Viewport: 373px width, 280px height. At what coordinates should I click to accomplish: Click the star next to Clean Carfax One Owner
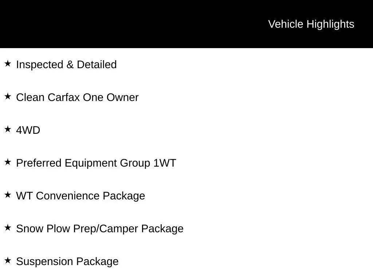click(8, 97)
